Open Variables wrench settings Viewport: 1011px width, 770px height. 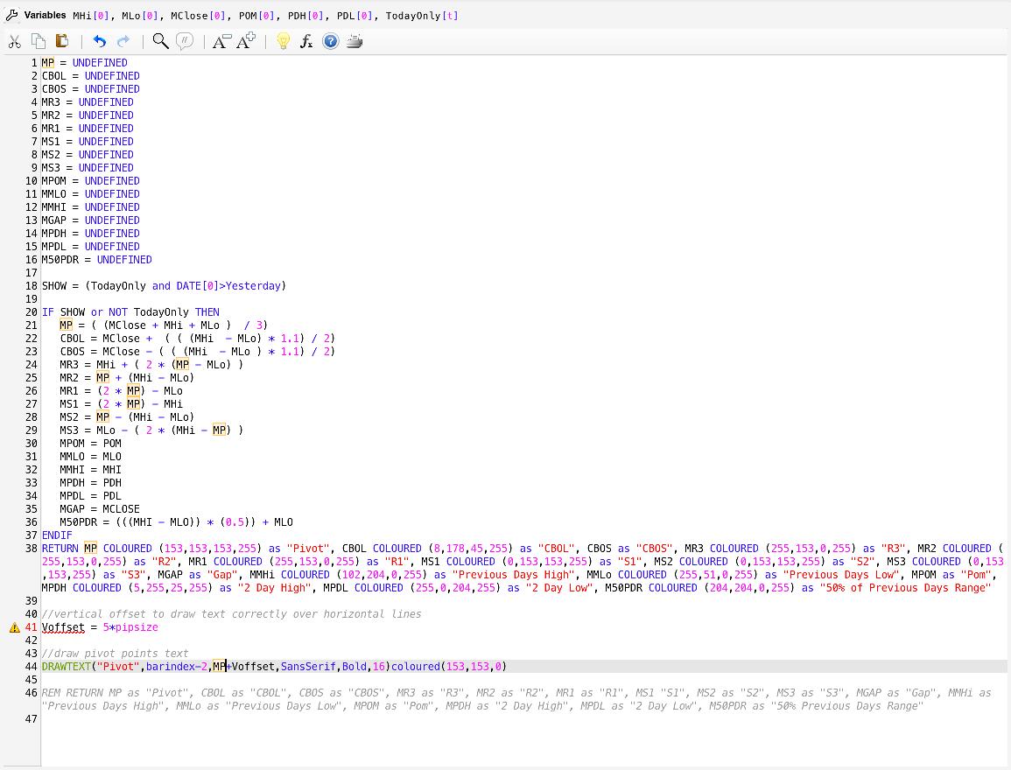[x=12, y=15]
